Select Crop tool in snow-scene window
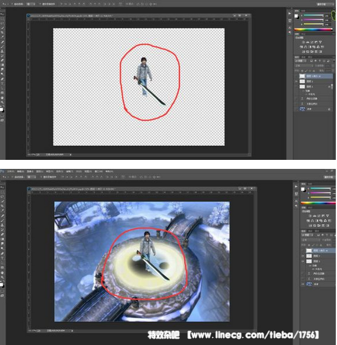The image size is (337, 345). 2,206
